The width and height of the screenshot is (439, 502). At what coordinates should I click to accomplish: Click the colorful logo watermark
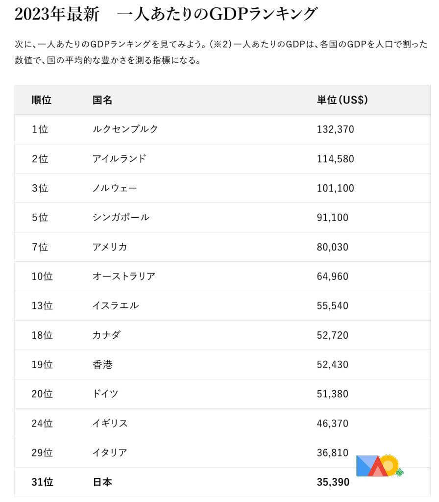(379, 466)
